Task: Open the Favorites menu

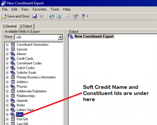Action: [40, 9]
